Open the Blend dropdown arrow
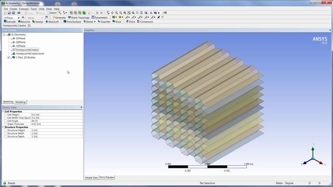The height and width of the screenshot is (187, 333). (95, 22)
